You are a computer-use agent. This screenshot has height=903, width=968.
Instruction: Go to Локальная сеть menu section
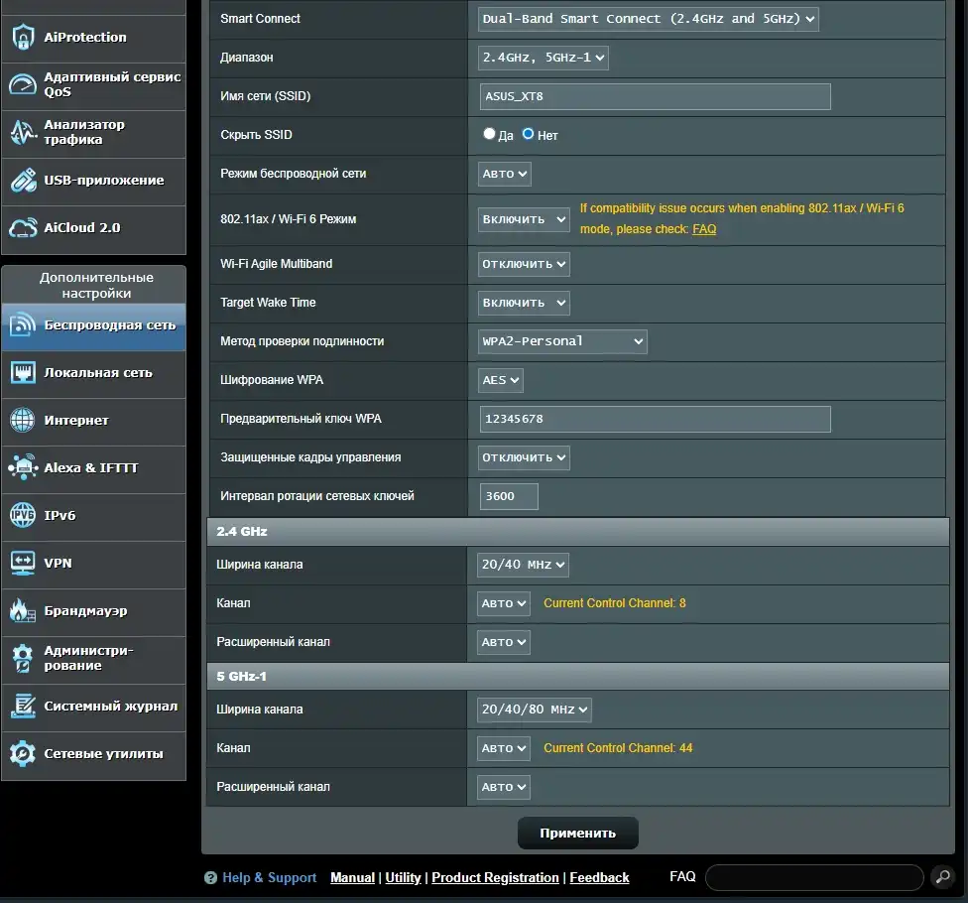(97, 373)
